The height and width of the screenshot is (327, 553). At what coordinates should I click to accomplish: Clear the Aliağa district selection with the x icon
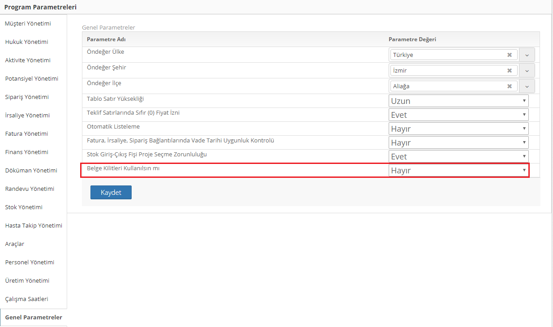(509, 86)
